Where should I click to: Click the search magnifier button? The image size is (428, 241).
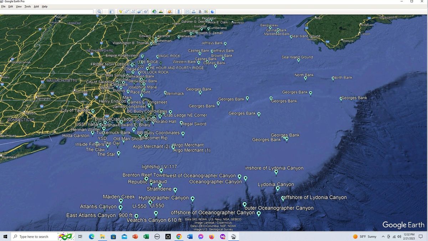point(99,11)
